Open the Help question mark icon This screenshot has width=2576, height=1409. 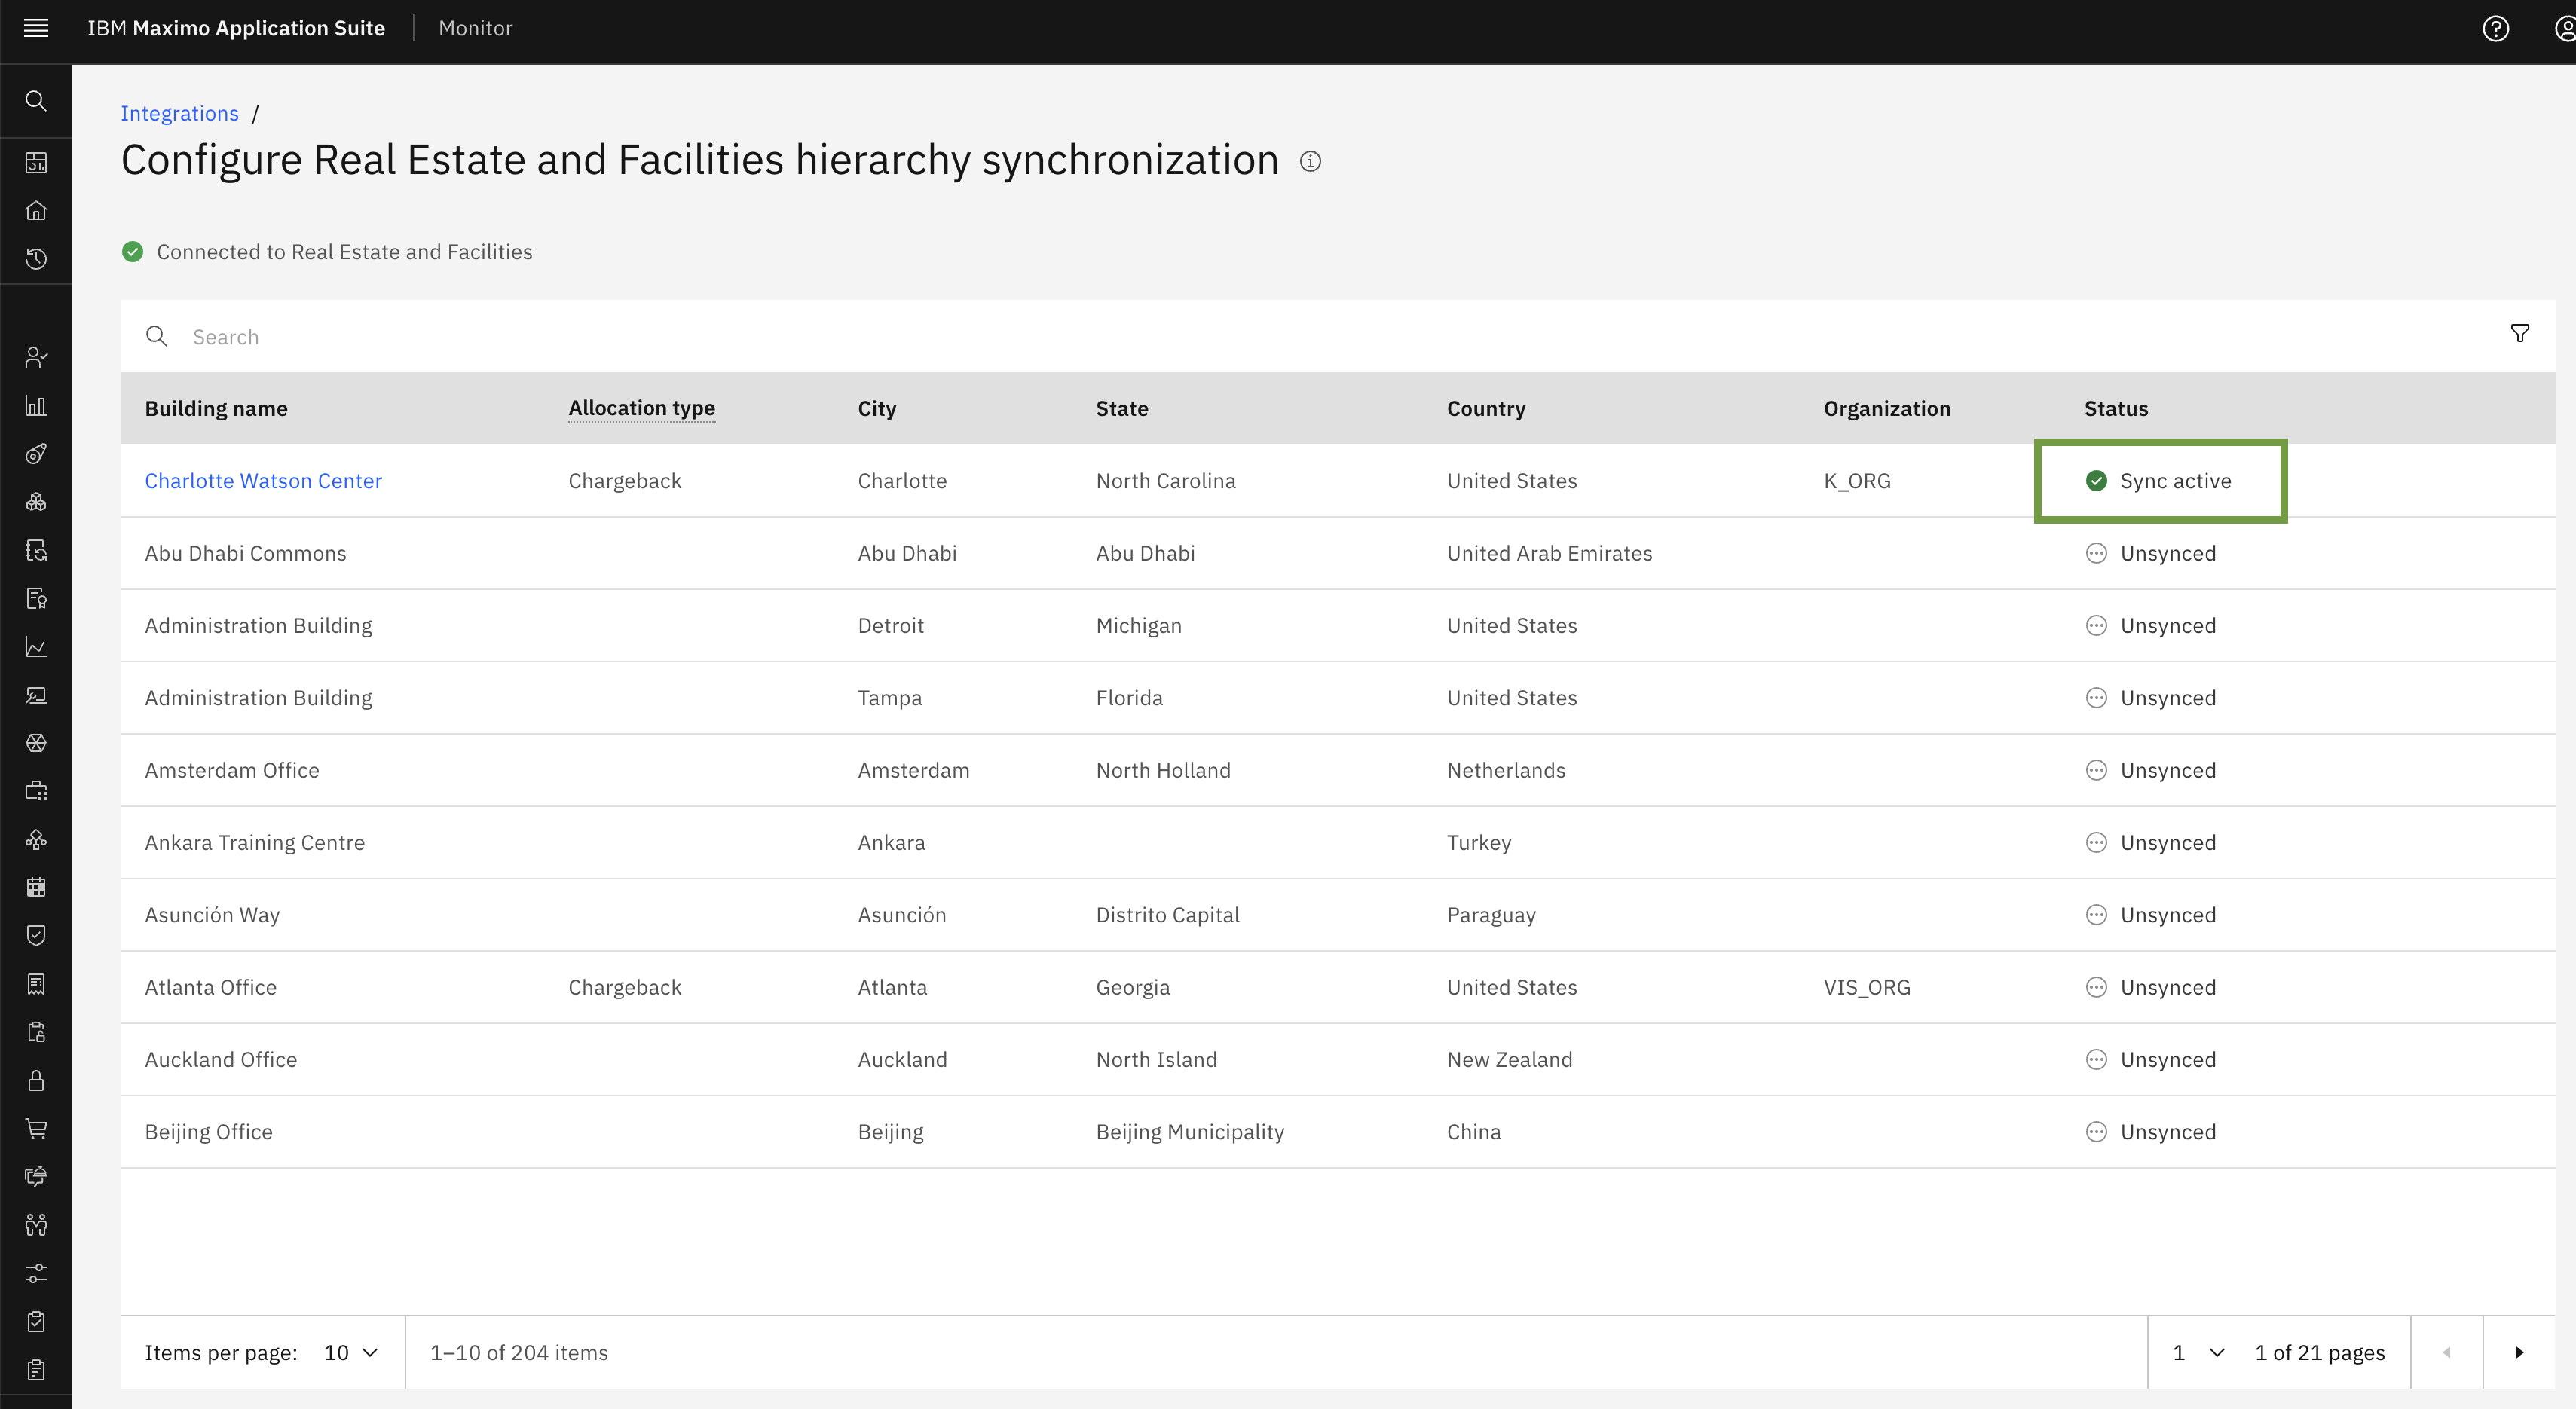[x=2496, y=28]
